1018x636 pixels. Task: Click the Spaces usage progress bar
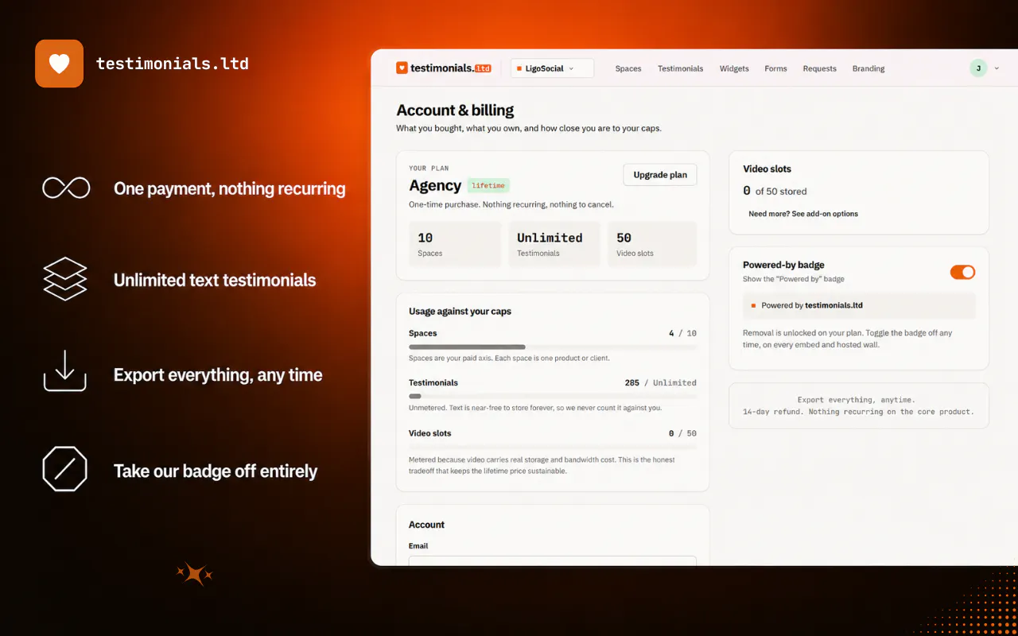553,347
